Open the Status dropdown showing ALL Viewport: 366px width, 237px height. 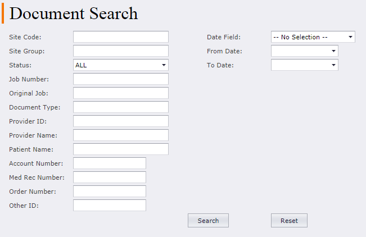click(x=121, y=65)
